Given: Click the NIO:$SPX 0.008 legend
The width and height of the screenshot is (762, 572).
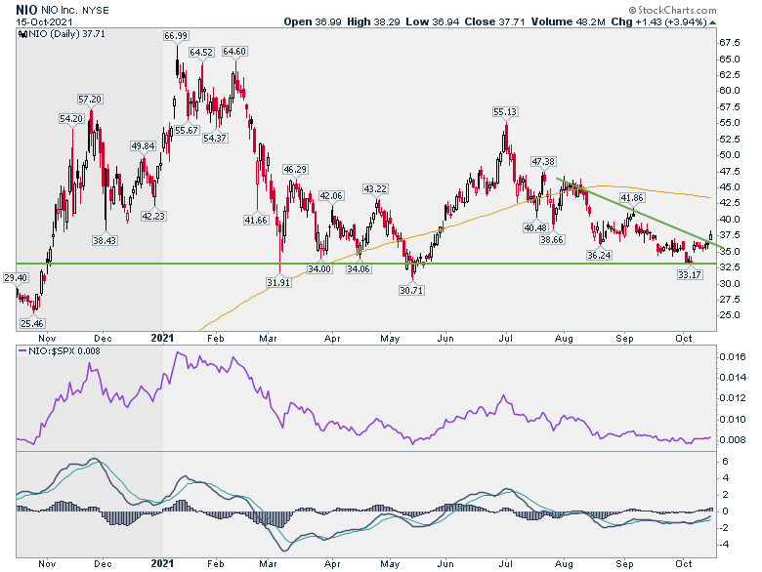Looking at the screenshot, I should tap(60, 351).
